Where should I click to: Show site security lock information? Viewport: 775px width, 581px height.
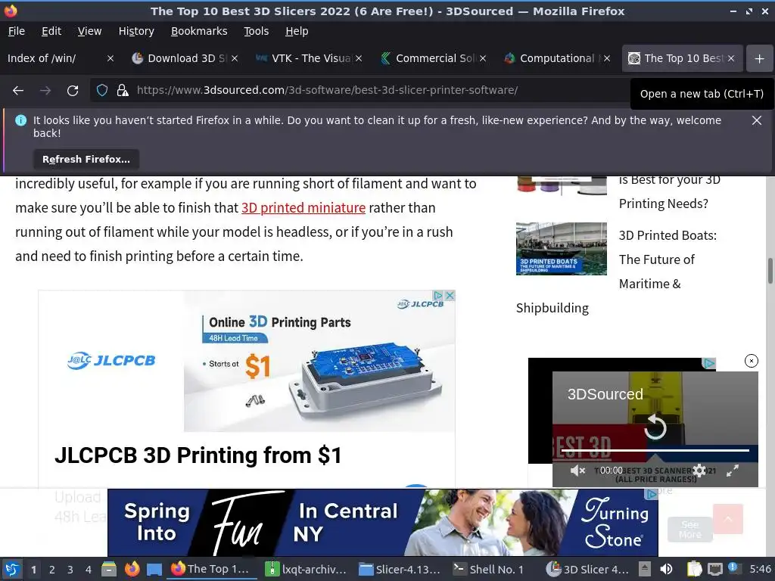pyautogui.click(x=123, y=90)
